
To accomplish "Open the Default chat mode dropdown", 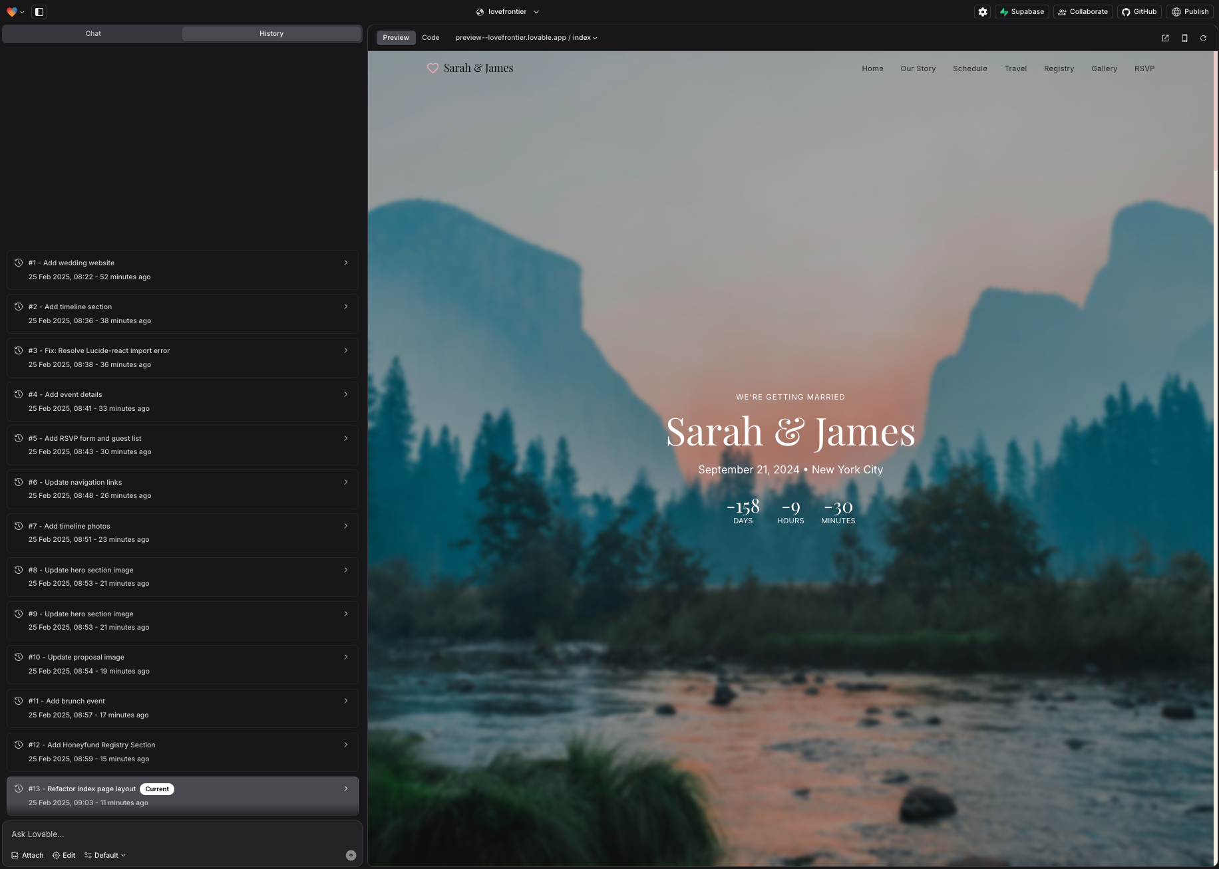I will 105,855.
